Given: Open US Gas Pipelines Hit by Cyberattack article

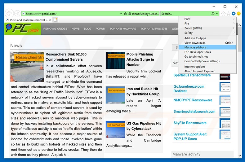Looking at the screenshot, I should point(144,126).
